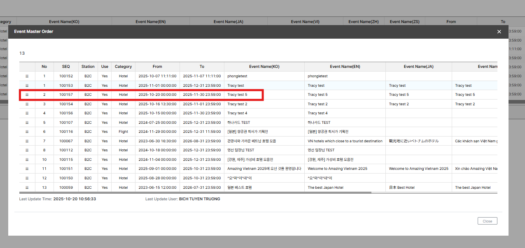Click the Flight category cell
Screen dimensions: 525x248
123,132
